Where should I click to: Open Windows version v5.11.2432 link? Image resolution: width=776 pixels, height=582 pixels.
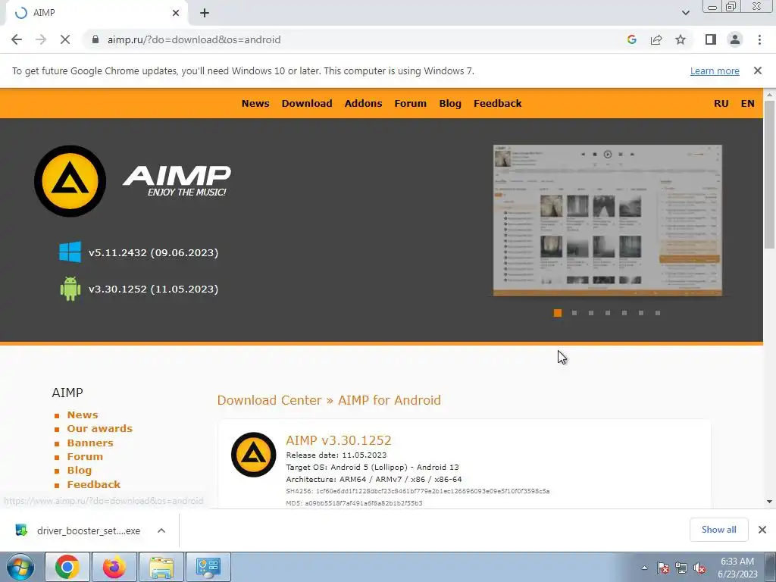pyautogui.click(x=153, y=252)
